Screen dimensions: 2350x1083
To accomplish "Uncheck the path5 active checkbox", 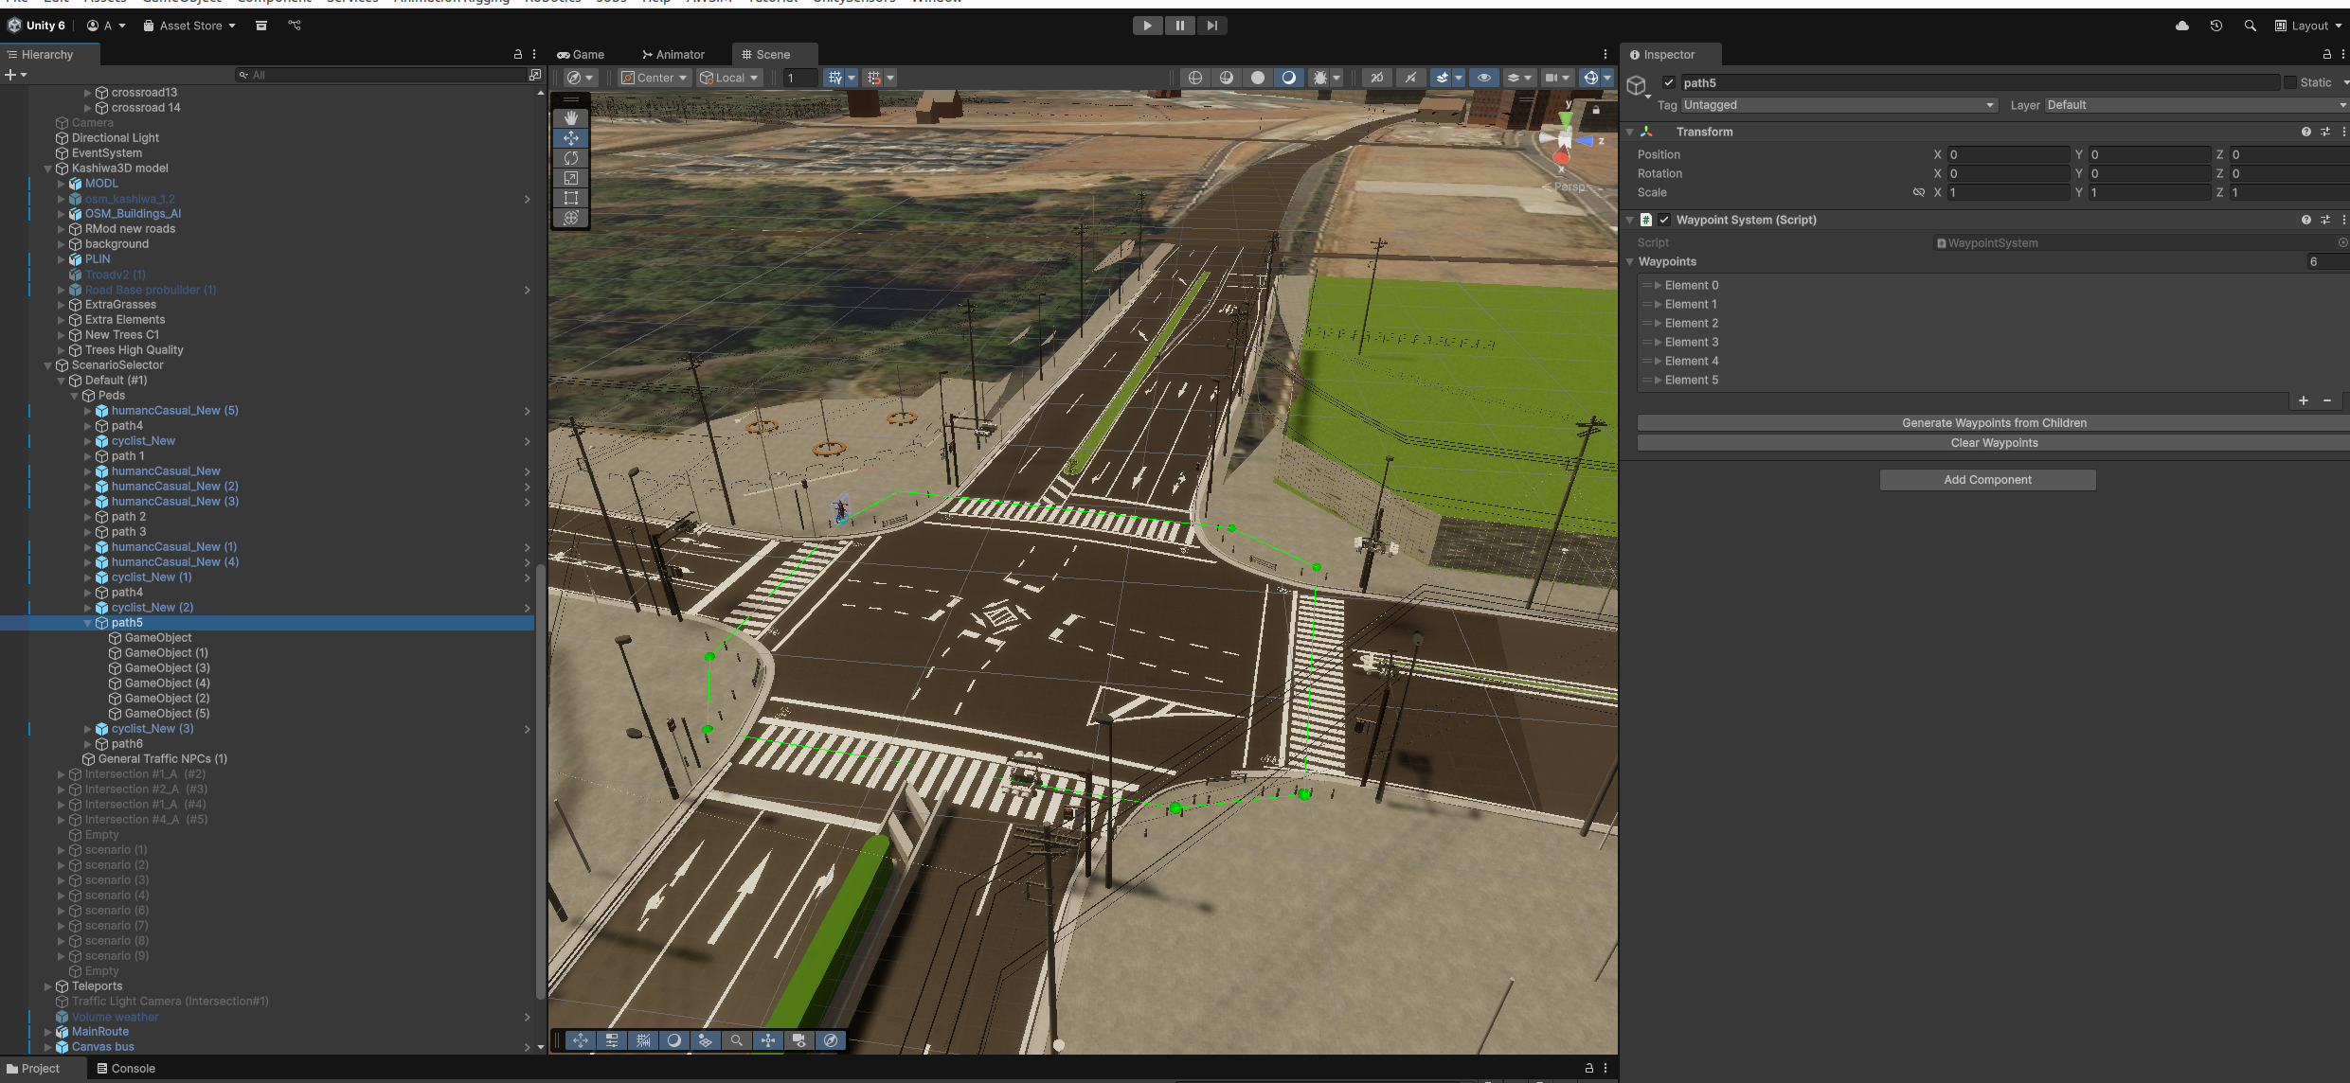I will pos(1669,82).
